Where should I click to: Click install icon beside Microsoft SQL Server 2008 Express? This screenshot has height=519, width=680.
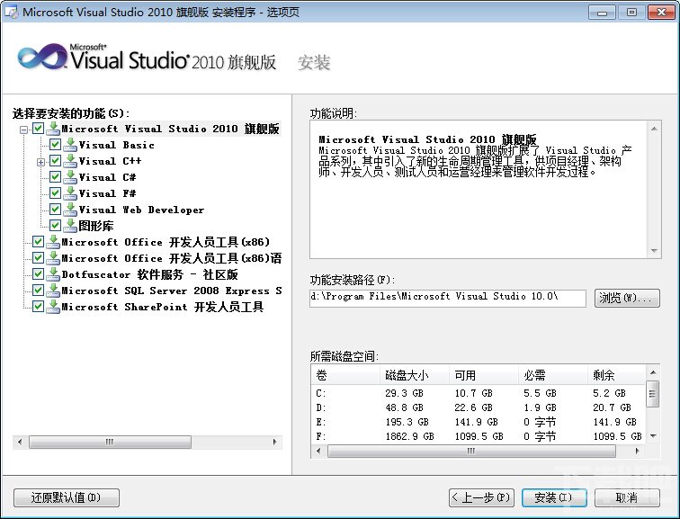click(x=53, y=291)
